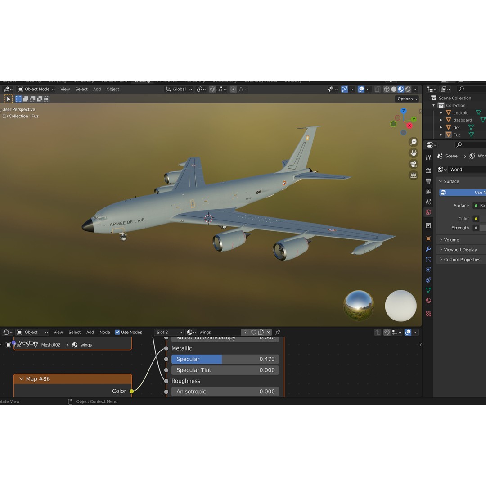Toggle X-ray mode in viewport
Screen dimensions: 486x486
(377, 89)
